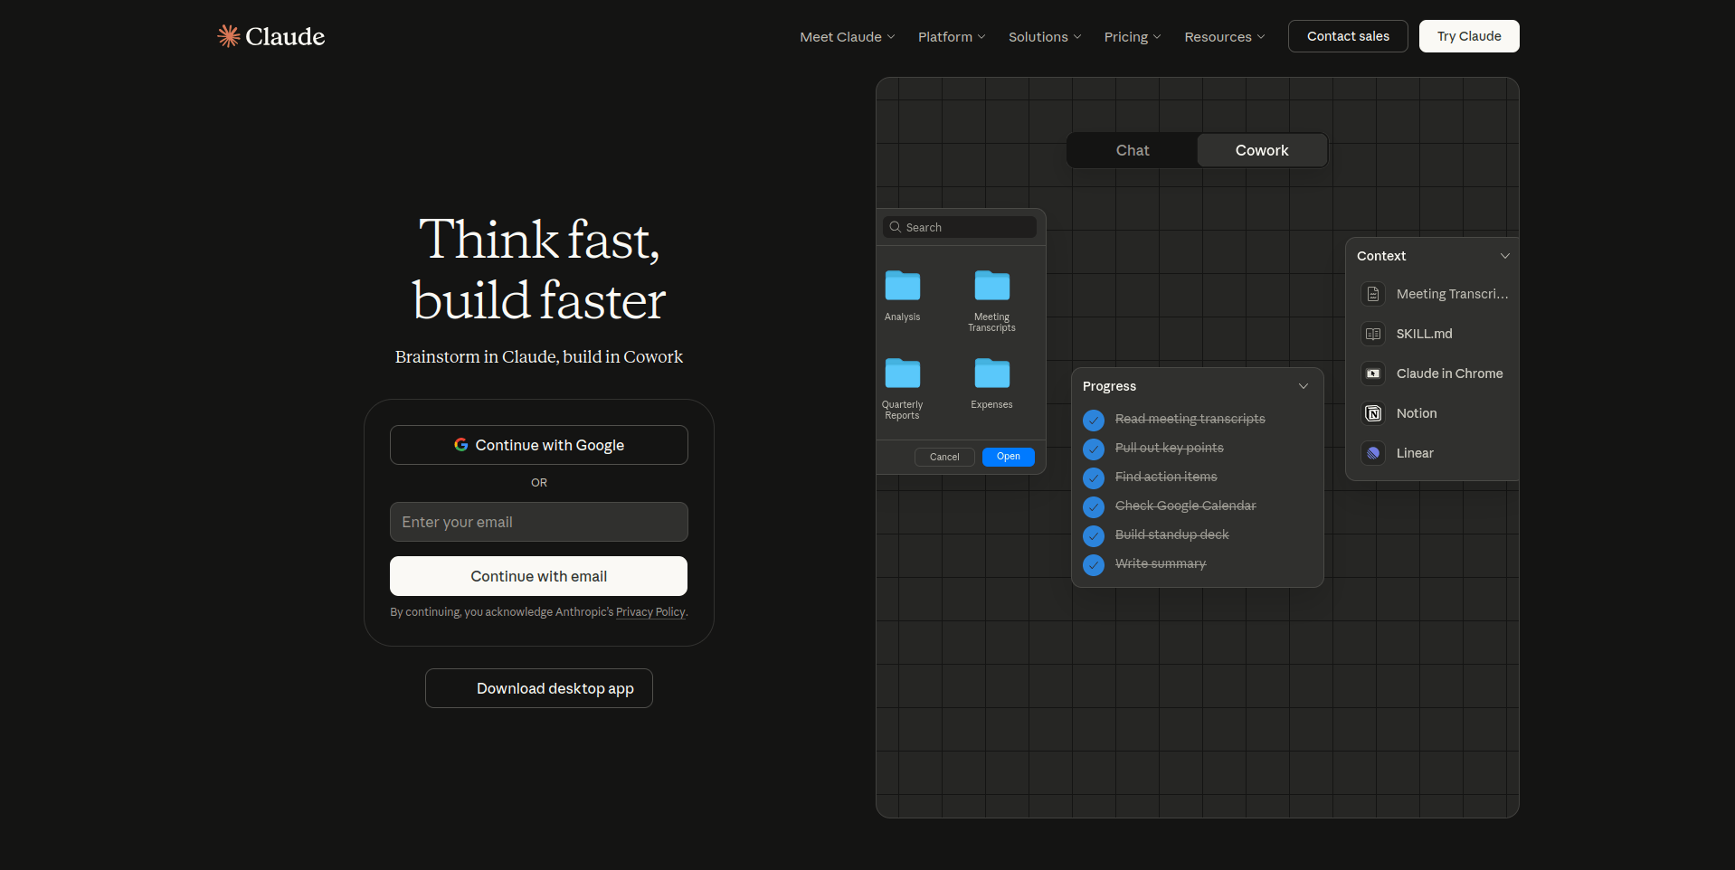Uncheck the Find action items task
This screenshot has width=1735, height=870.
tap(1094, 478)
